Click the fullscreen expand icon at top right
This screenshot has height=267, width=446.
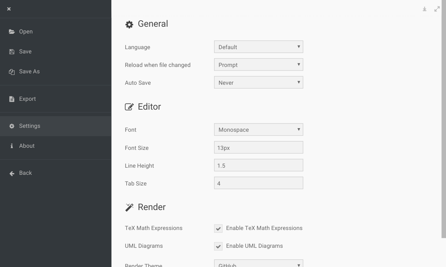click(x=437, y=9)
